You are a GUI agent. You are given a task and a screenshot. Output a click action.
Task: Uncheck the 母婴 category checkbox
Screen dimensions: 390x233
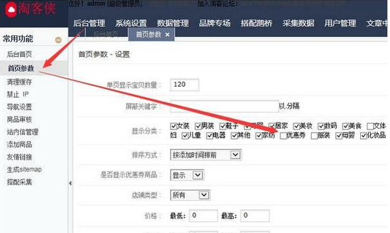point(339,136)
